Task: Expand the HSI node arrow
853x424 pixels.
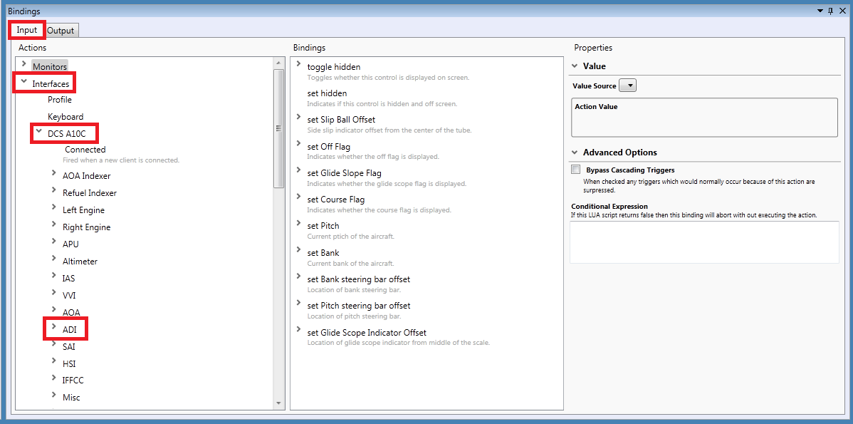Action: (54, 361)
